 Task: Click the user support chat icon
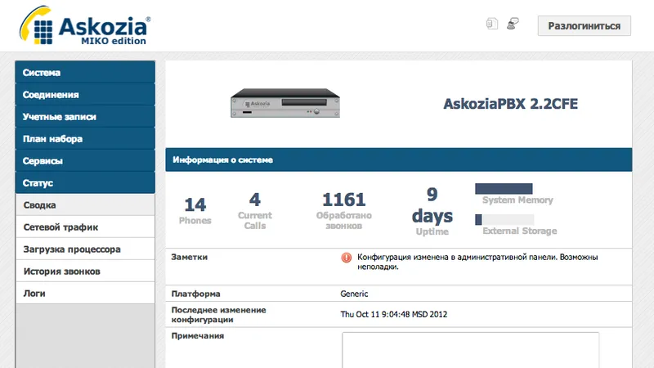[513, 24]
